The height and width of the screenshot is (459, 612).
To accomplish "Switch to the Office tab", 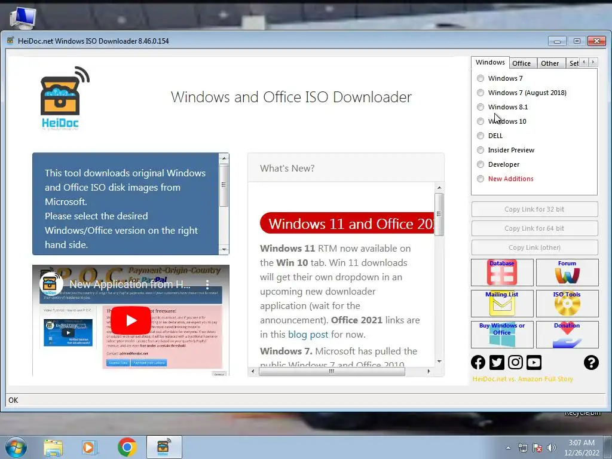I will click(521, 63).
